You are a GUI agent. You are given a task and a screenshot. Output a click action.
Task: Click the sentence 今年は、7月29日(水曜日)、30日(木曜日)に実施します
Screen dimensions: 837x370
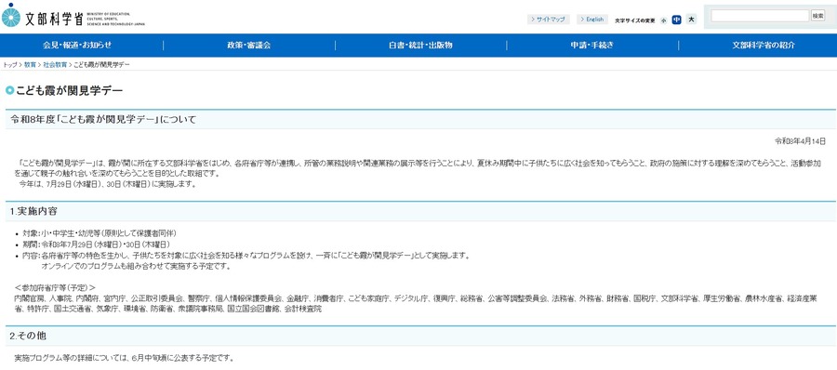pyautogui.click(x=109, y=185)
